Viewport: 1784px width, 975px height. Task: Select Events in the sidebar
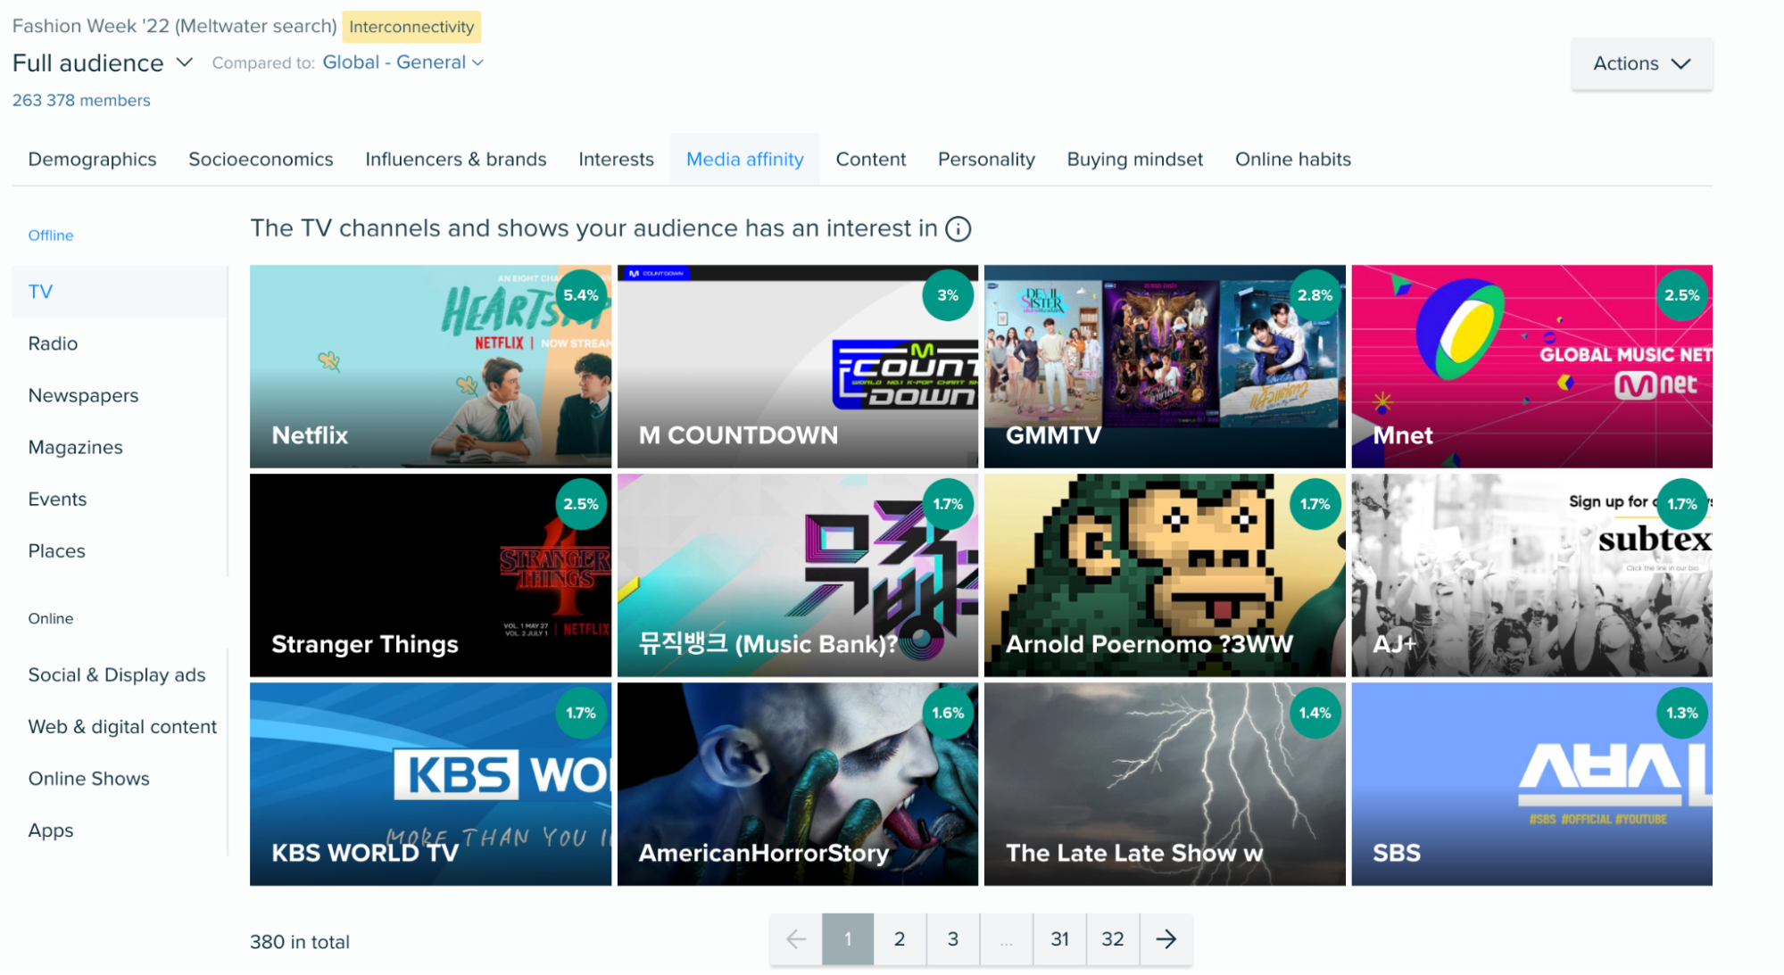point(120,499)
